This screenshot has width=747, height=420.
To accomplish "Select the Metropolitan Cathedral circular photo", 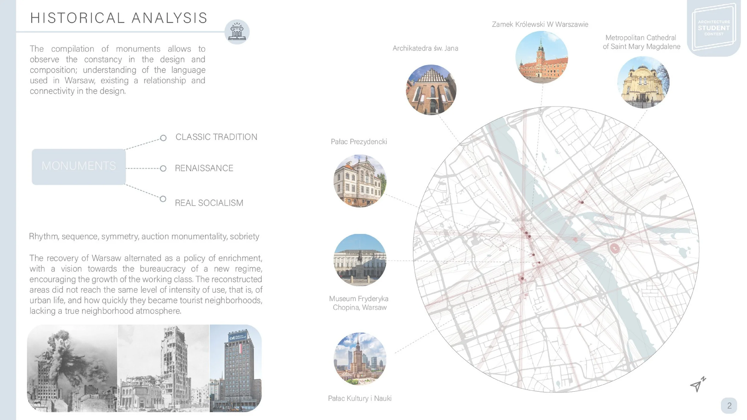I will tap(643, 82).
